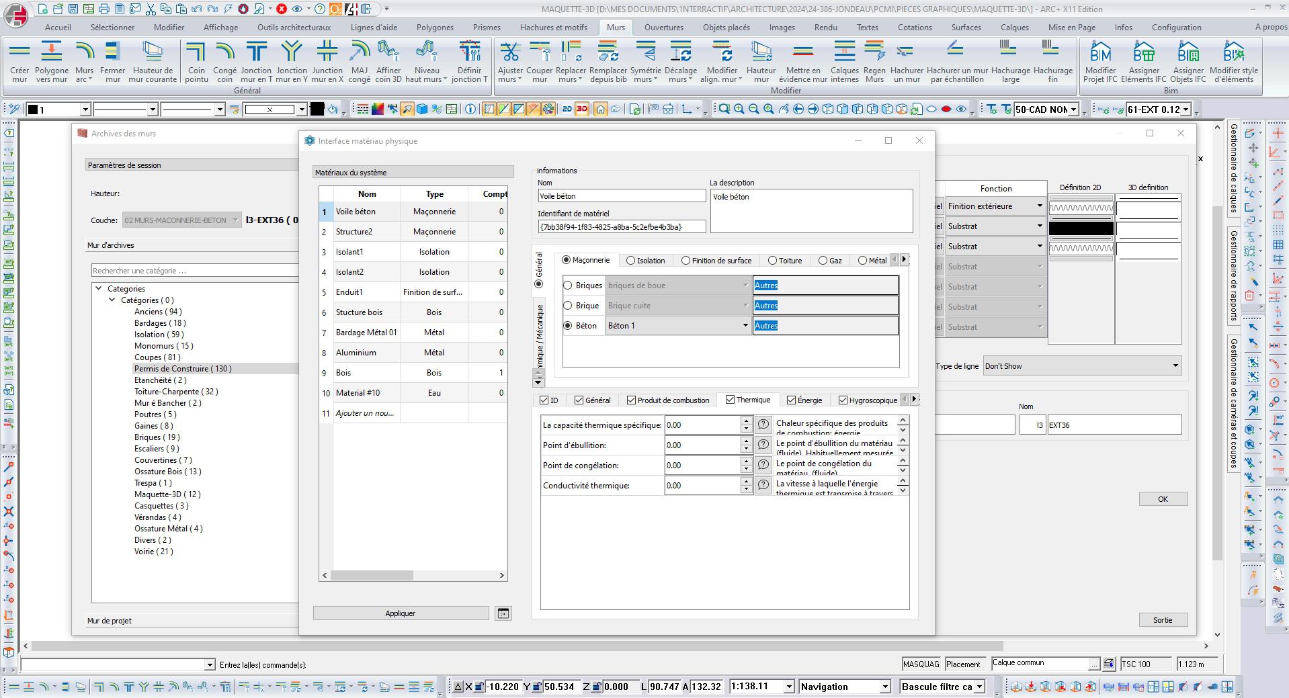Open the Cotations menu tab
The height and width of the screenshot is (698, 1289).
point(914,28)
